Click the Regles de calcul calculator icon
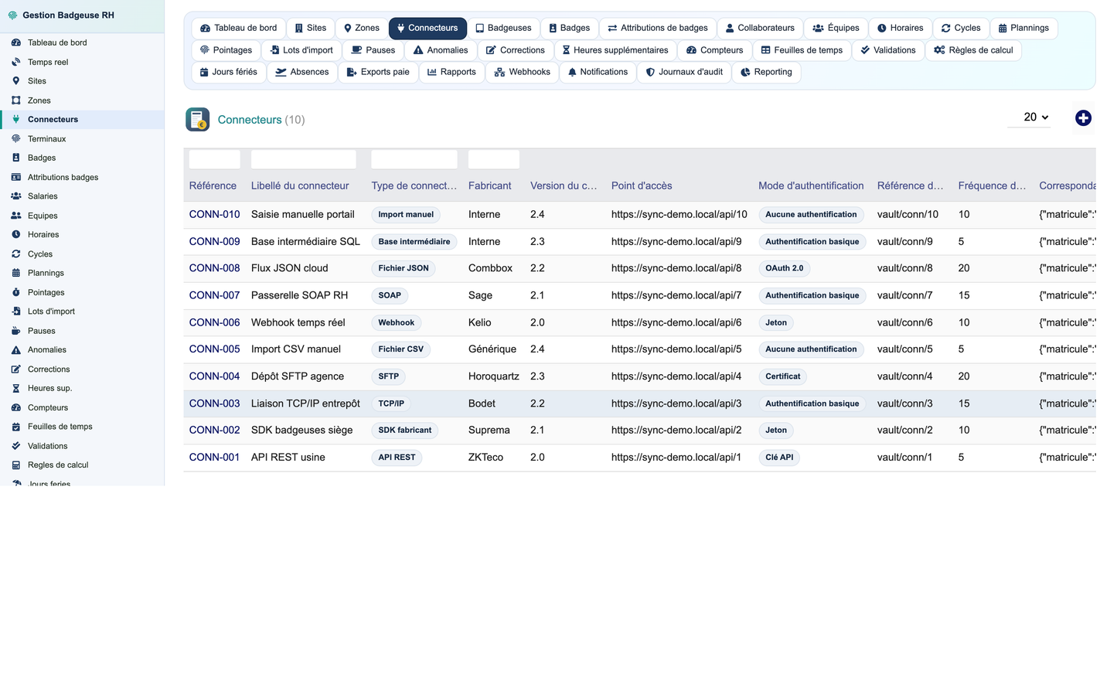1117x698 pixels. tap(15, 465)
